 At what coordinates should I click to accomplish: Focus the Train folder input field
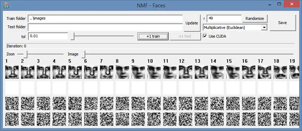[x=105, y=18]
